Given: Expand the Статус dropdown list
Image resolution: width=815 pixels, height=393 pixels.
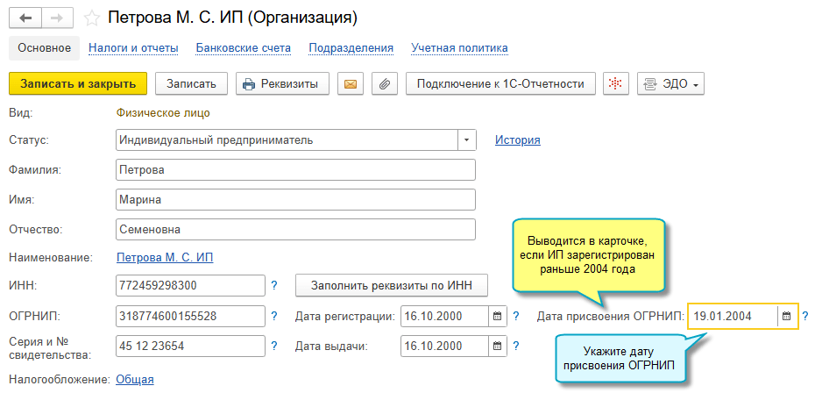Looking at the screenshot, I should point(466,140).
